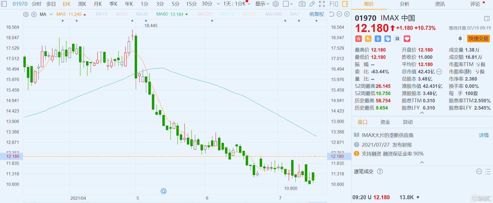This screenshot has height=203, width=493.
Task: Toggle MA20 line visibility
Action: click(x=122, y=14)
